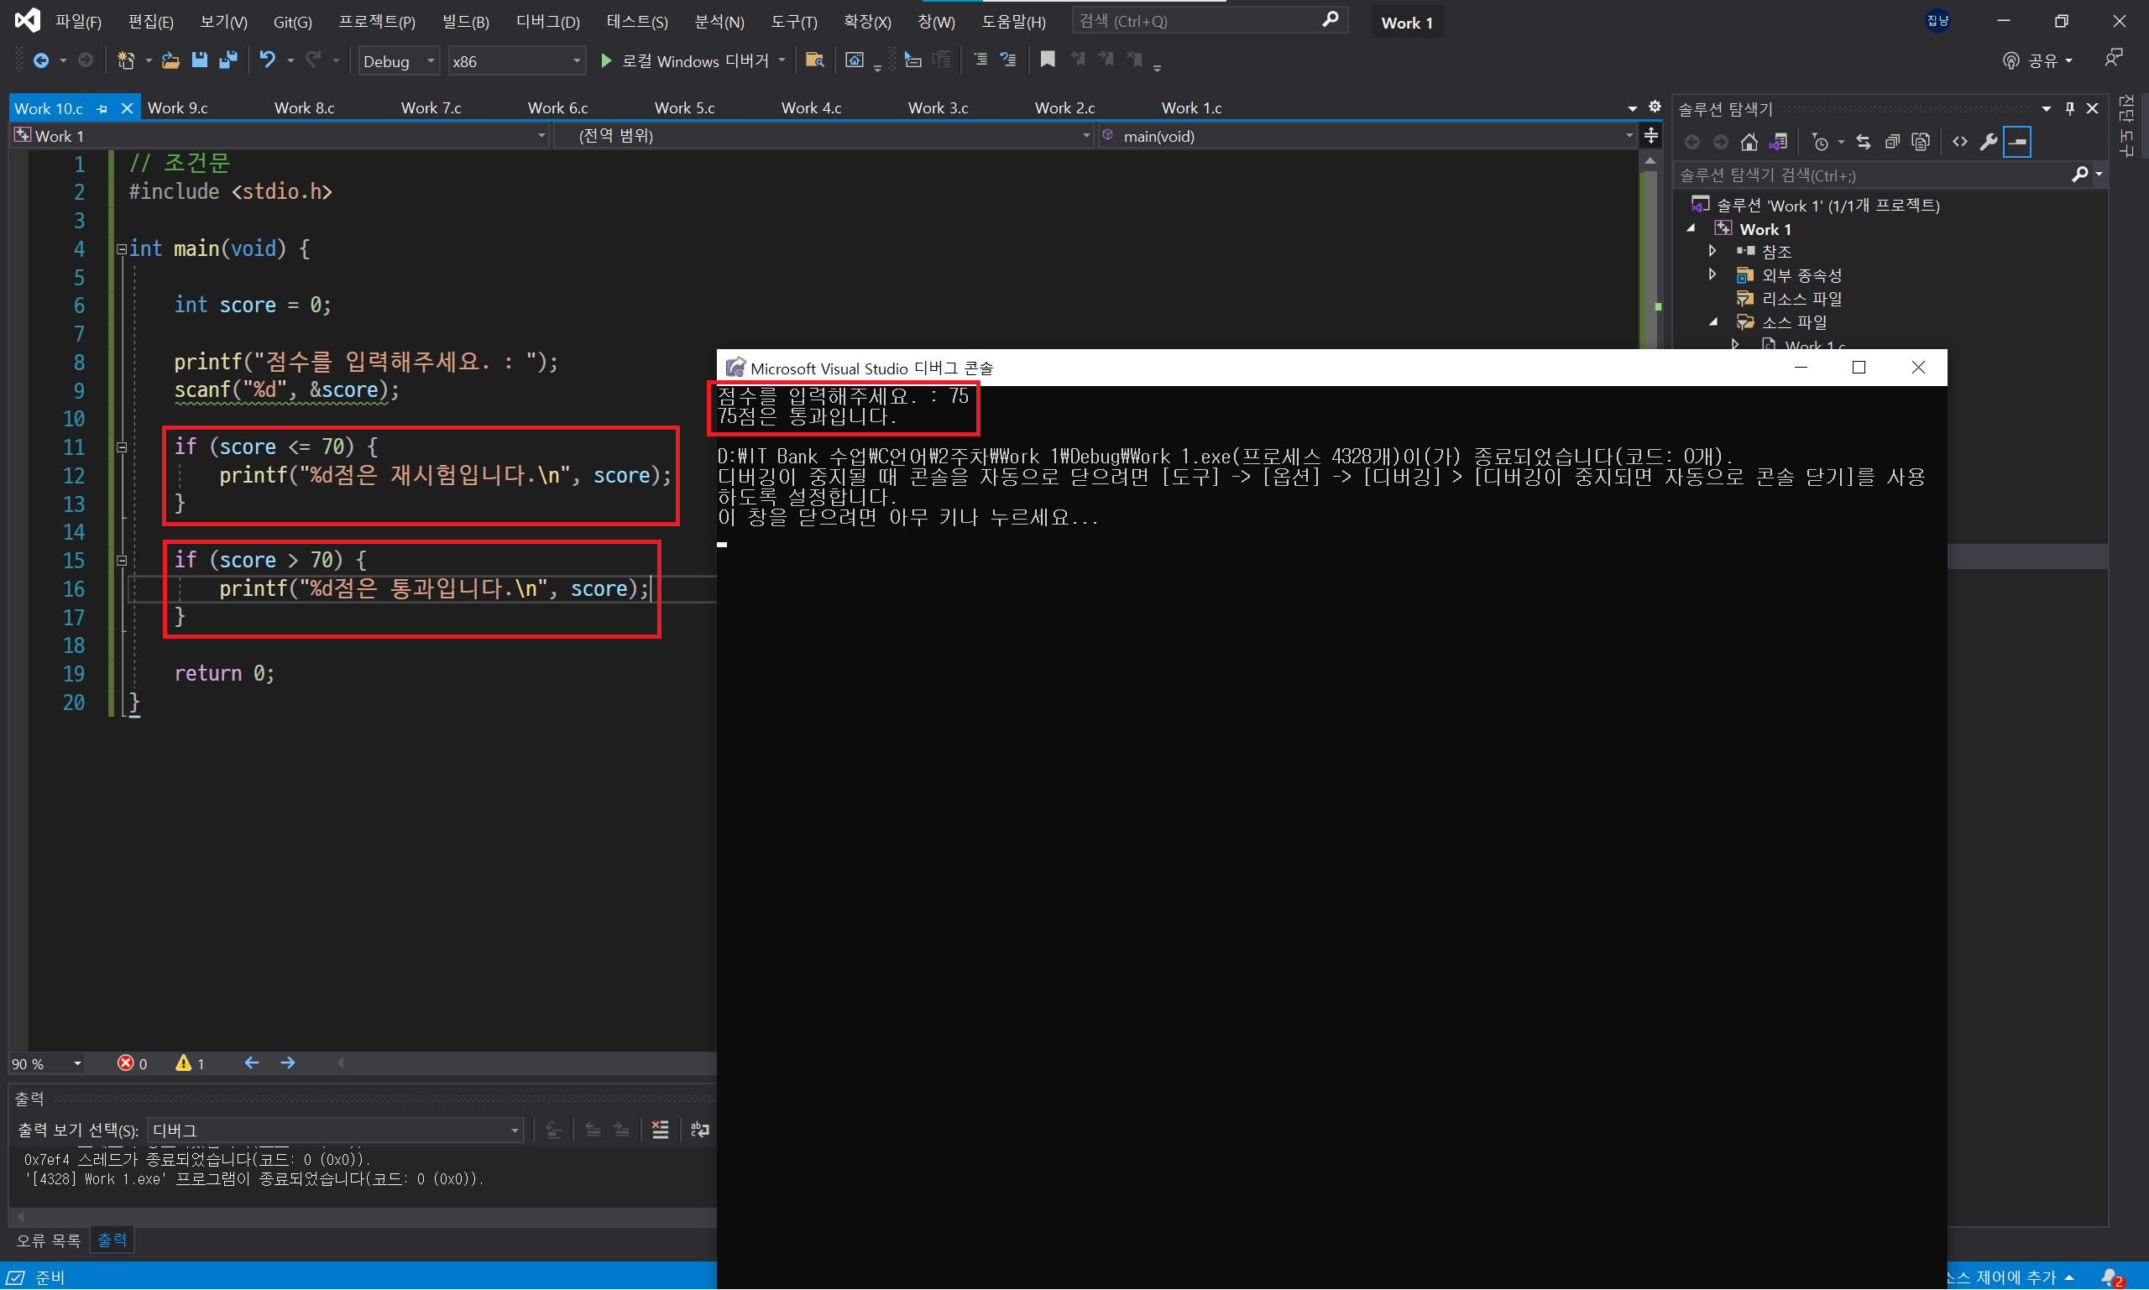Switch to the Work 5.c tab

[x=684, y=107]
